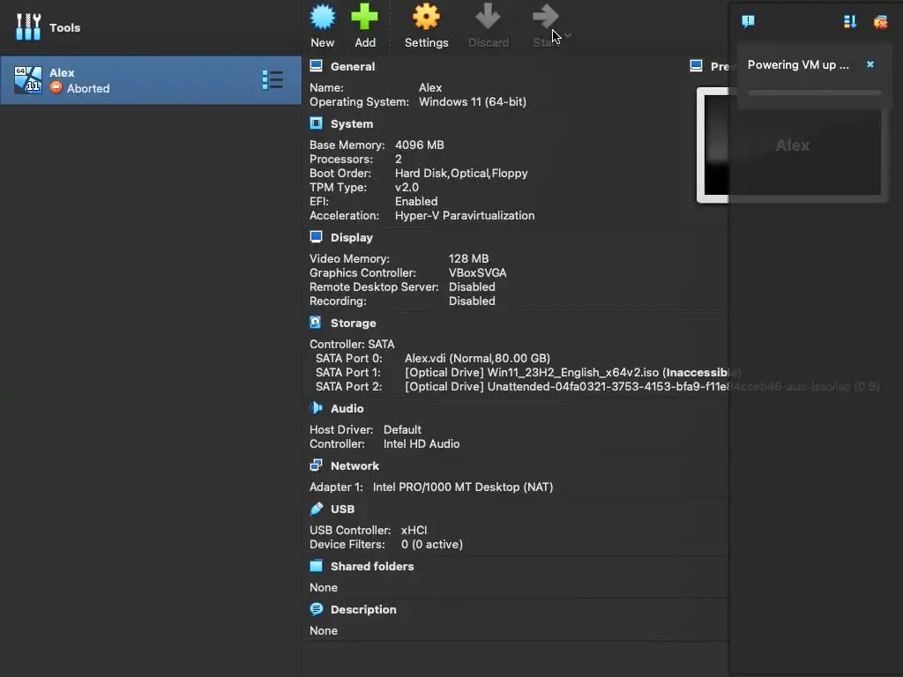Image resolution: width=903 pixels, height=677 pixels.
Task: Click the Intel HD Audio controller value
Action: pyautogui.click(x=421, y=444)
